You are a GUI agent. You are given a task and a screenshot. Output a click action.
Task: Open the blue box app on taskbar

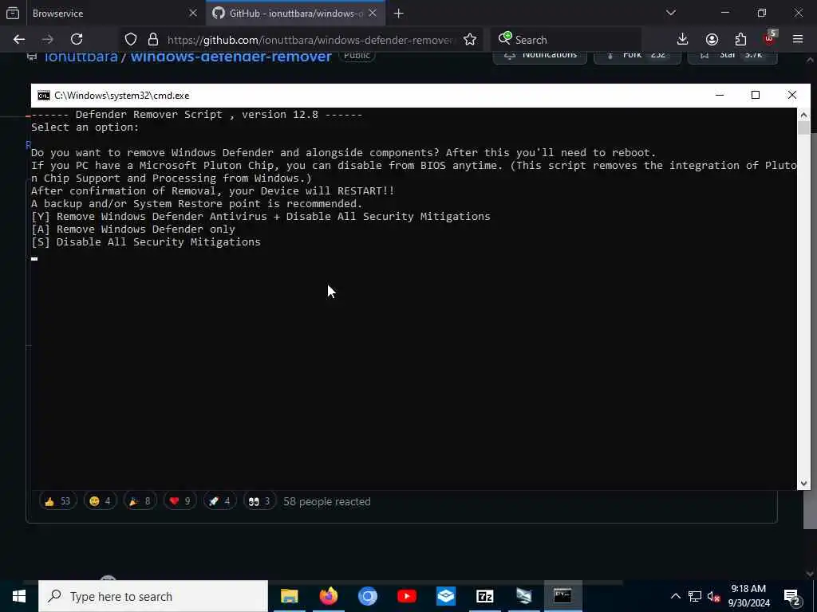point(445,596)
